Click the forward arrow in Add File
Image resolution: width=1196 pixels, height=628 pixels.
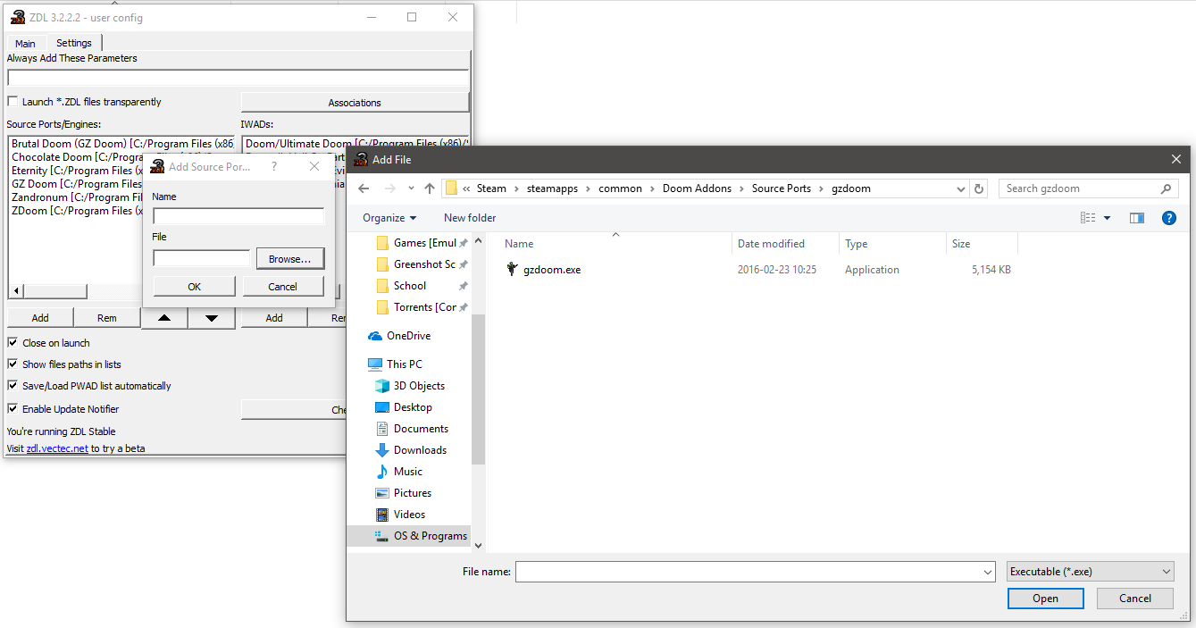point(390,188)
